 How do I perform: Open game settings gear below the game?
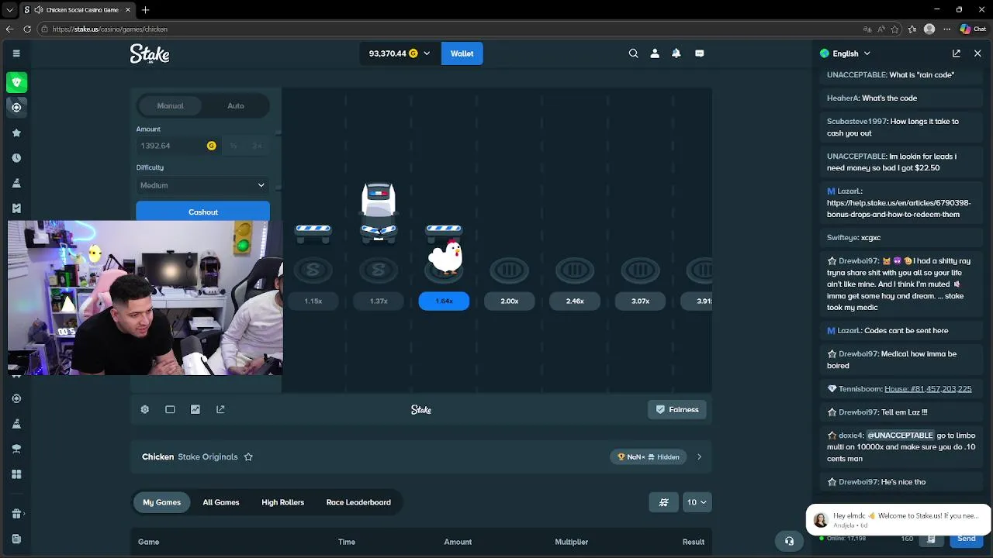click(x=145, y=409)
